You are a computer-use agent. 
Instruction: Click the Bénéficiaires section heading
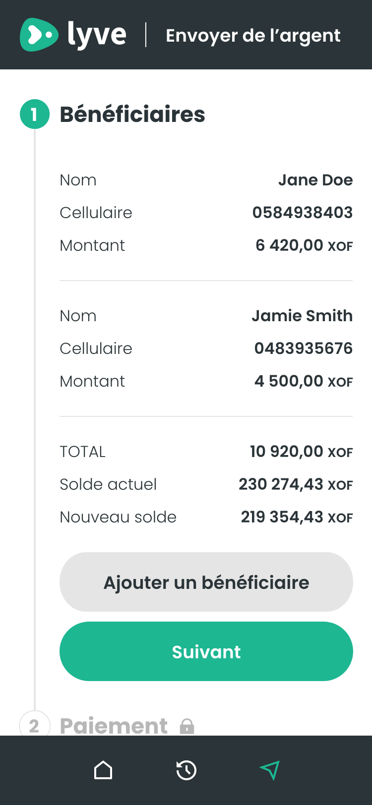pos(132,115)
